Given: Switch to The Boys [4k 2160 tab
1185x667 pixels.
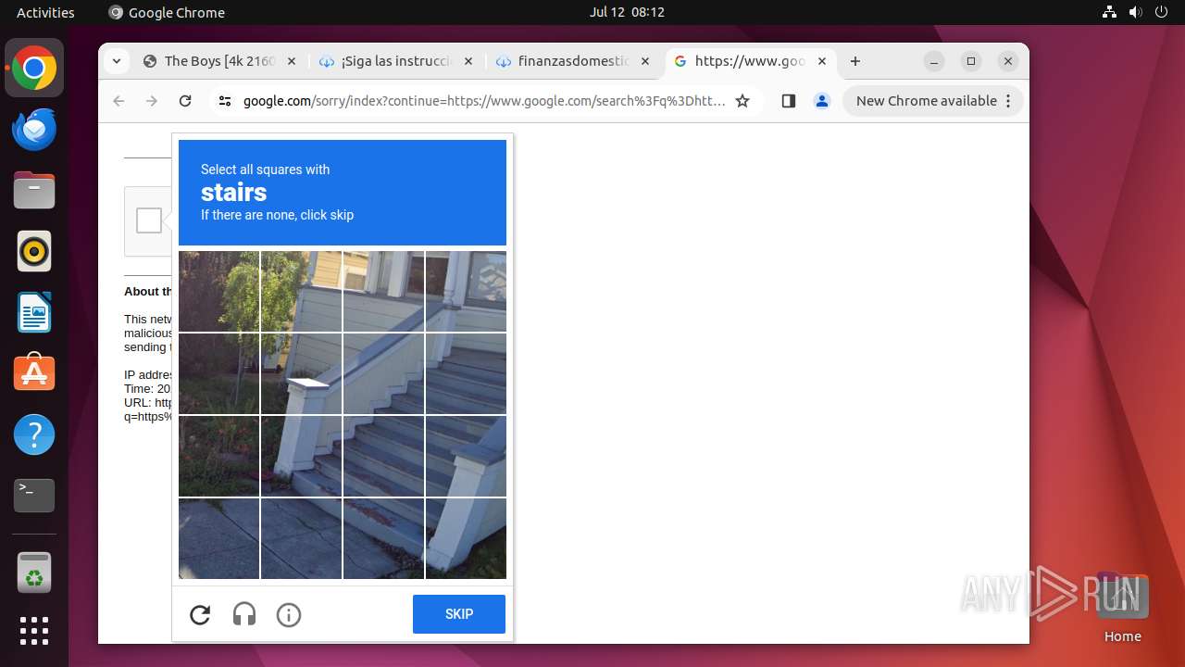Looking at the screenshot, I should click(x=218, y=61).
